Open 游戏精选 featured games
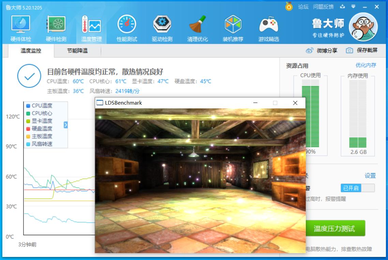This screenshot has width=388, height=260. (x=269, y=27)
